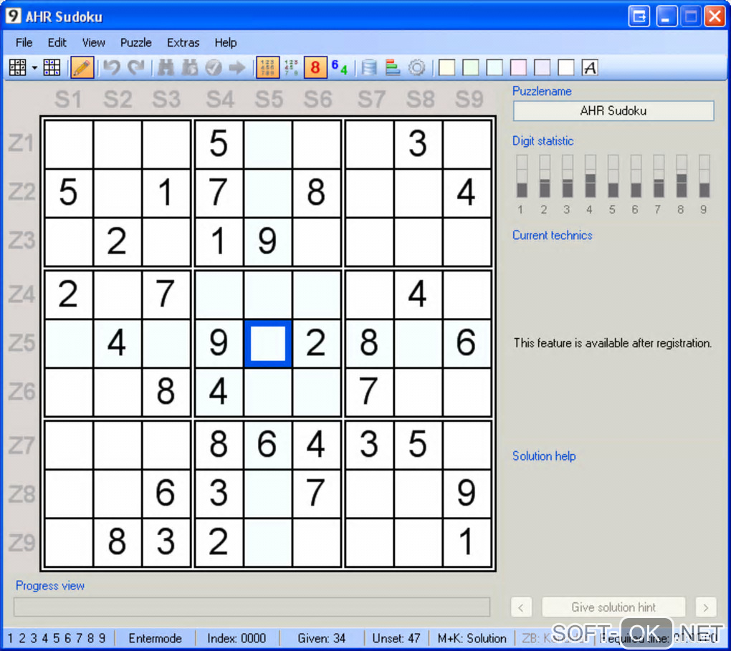This screenshot has height=651, width=731.
Task: Select the pale cyan color swatch
Action: point(494,67)
